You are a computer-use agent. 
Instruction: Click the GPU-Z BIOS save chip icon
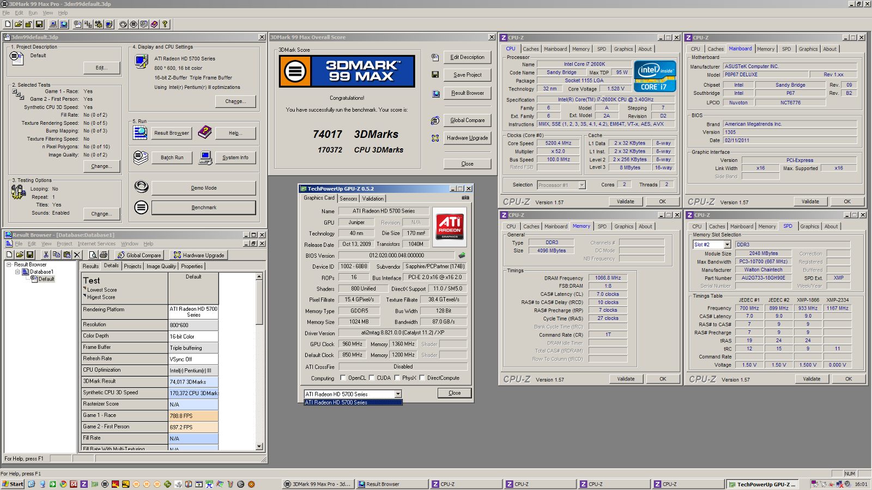coord(462,255)
